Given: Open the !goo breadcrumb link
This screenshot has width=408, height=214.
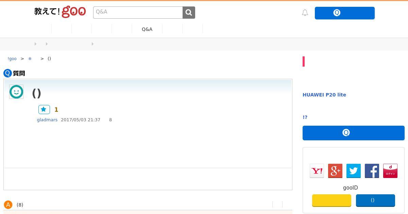Looking at the screenshot, I should tap(12, 59).
